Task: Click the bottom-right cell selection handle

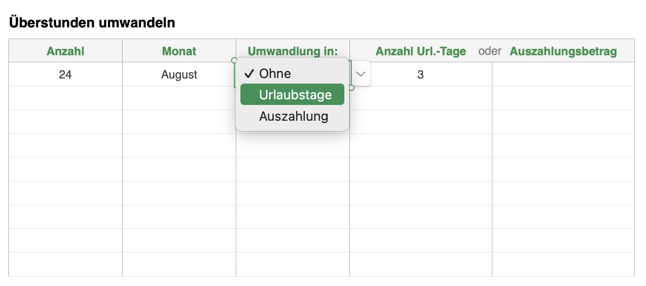Action: pyautogui.click(x=351, y=88)
